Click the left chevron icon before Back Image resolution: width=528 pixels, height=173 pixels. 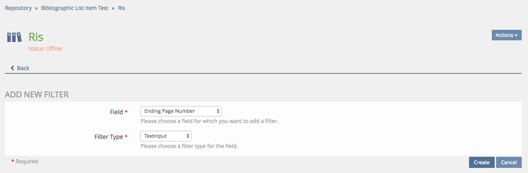click(x=13, y=68)
